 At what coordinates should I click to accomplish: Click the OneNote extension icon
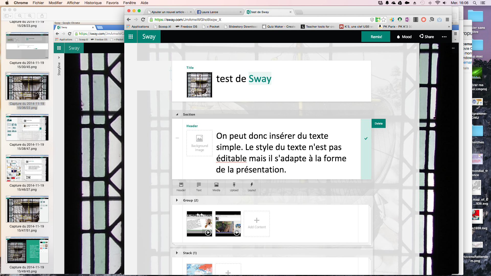(407, 20)
